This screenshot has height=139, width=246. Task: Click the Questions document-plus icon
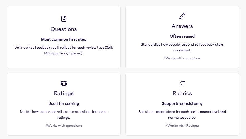[64, 19]
